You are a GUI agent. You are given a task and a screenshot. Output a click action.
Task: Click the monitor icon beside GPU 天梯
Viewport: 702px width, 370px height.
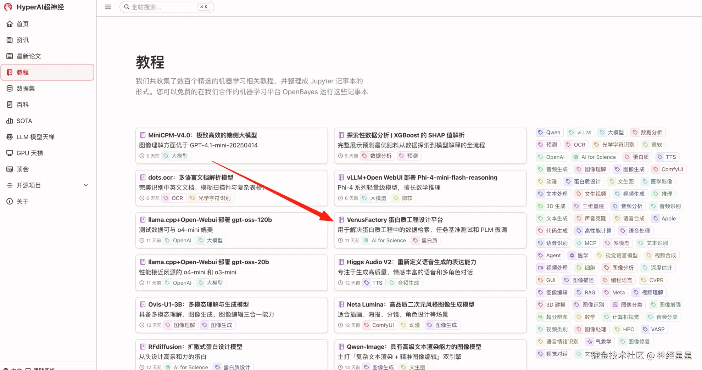pos(10,153)
